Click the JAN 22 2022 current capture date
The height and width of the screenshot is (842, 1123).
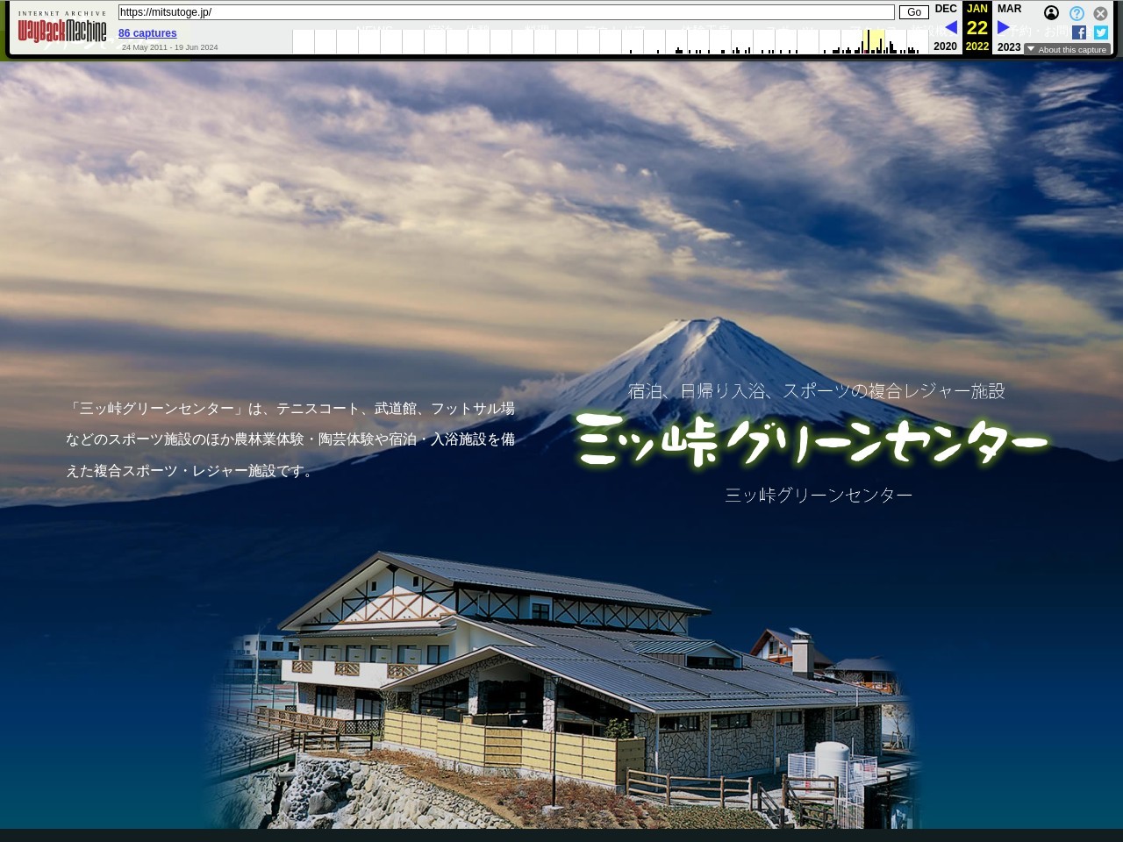coord(977,27)
